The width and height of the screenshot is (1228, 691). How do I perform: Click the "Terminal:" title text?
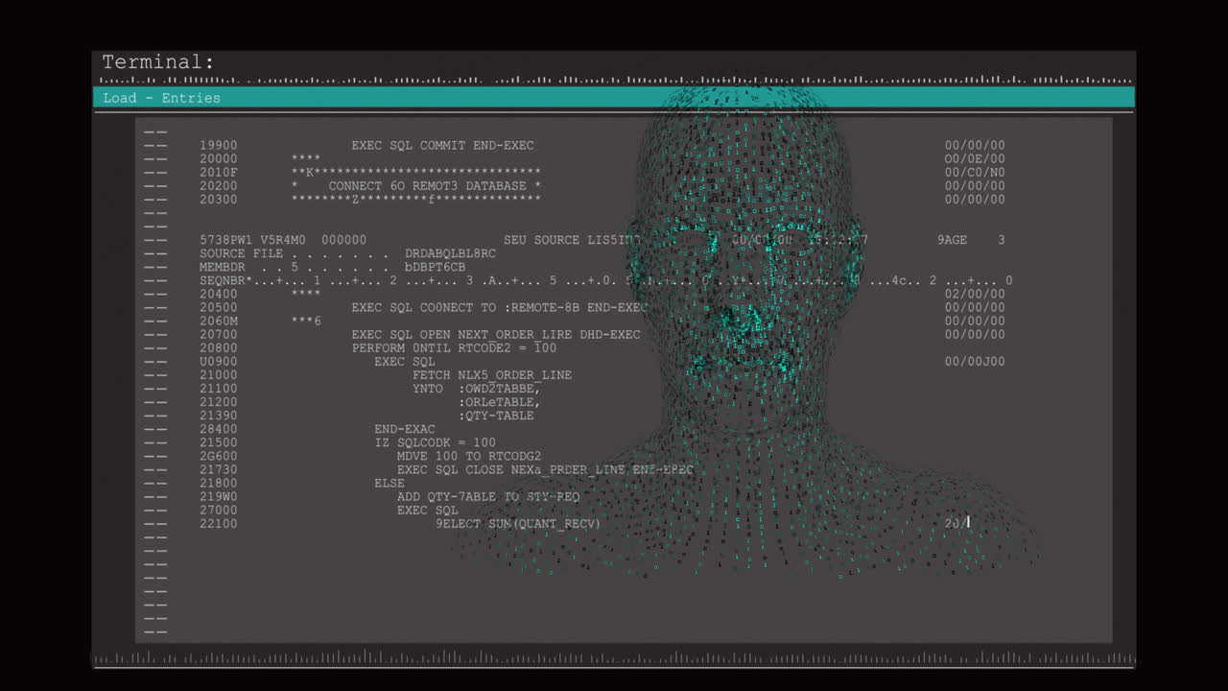click(158, 62)
